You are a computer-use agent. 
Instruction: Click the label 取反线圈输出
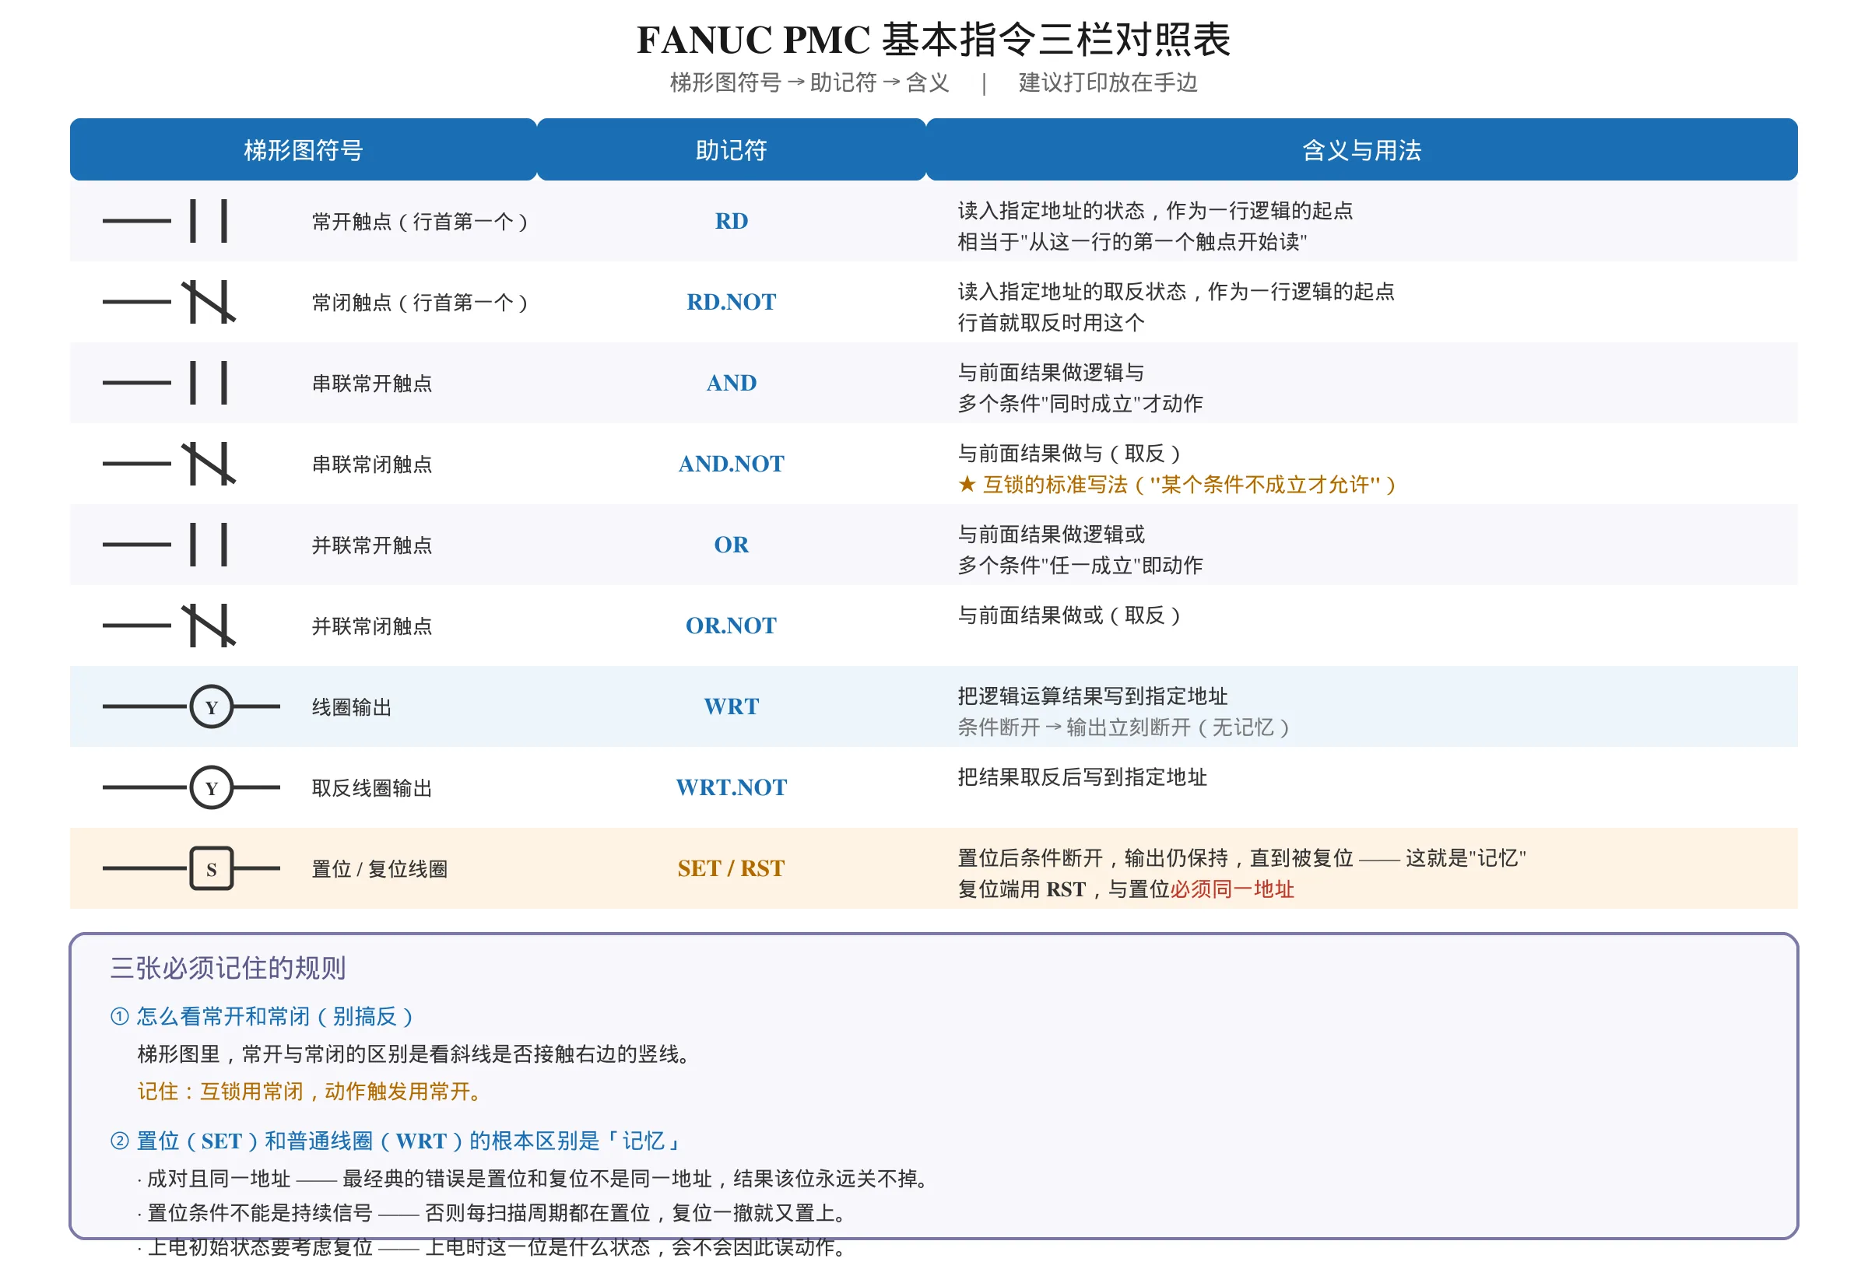pyautogui.click(x=372, y=788)
